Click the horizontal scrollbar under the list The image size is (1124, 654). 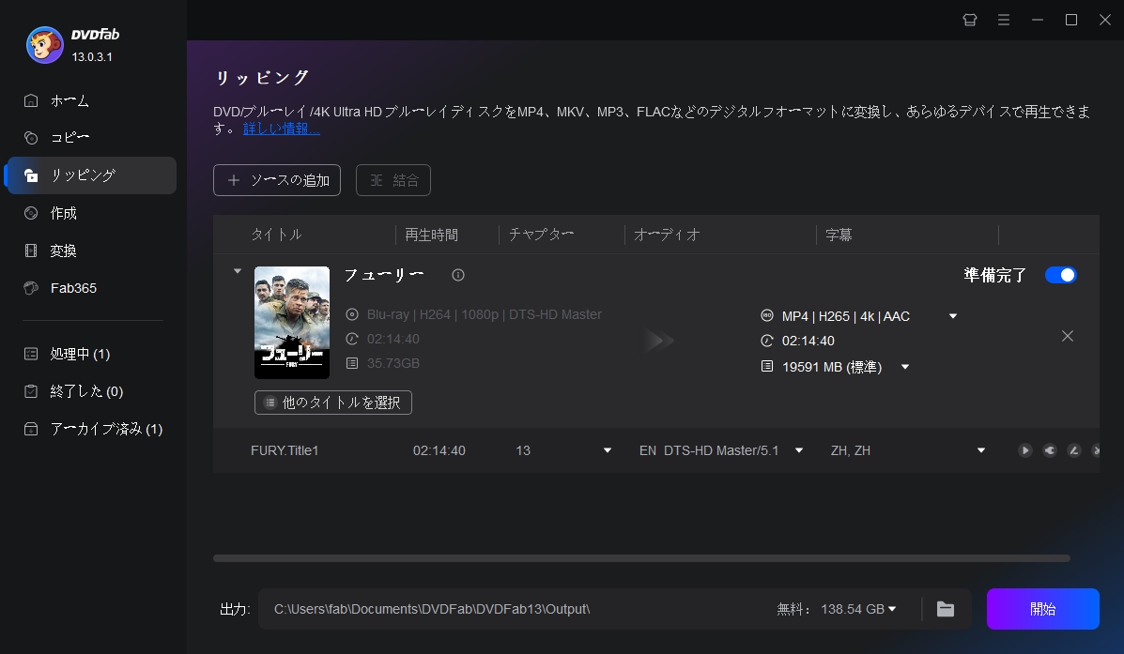641,558
